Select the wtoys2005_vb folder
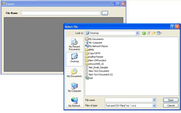The image size is (181, 113). [x=95, y=64]
